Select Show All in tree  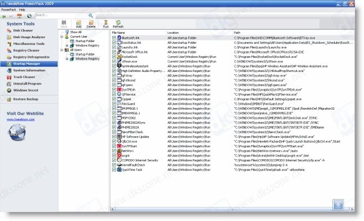click(76, 32)
